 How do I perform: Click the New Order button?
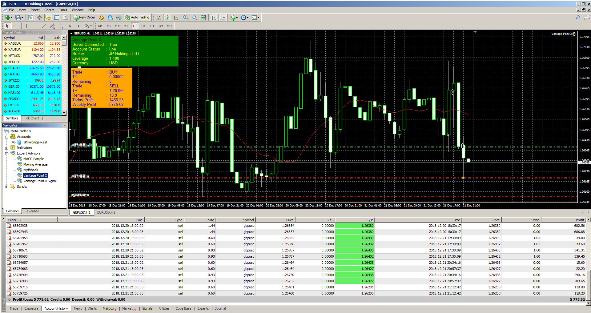click(84, 18)
